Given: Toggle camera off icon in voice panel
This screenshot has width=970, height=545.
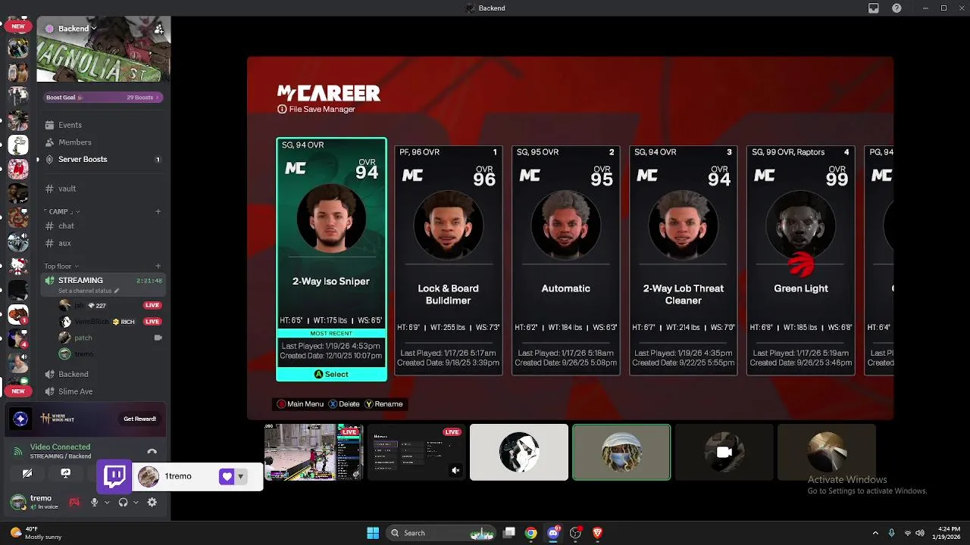Looking at the screenshot, I should point(27,474).
